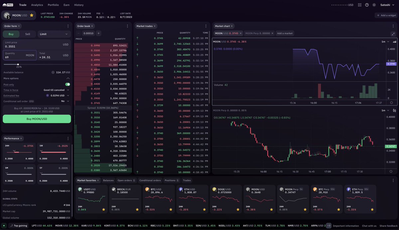Click the add funds plus icon beside balance

53,72
